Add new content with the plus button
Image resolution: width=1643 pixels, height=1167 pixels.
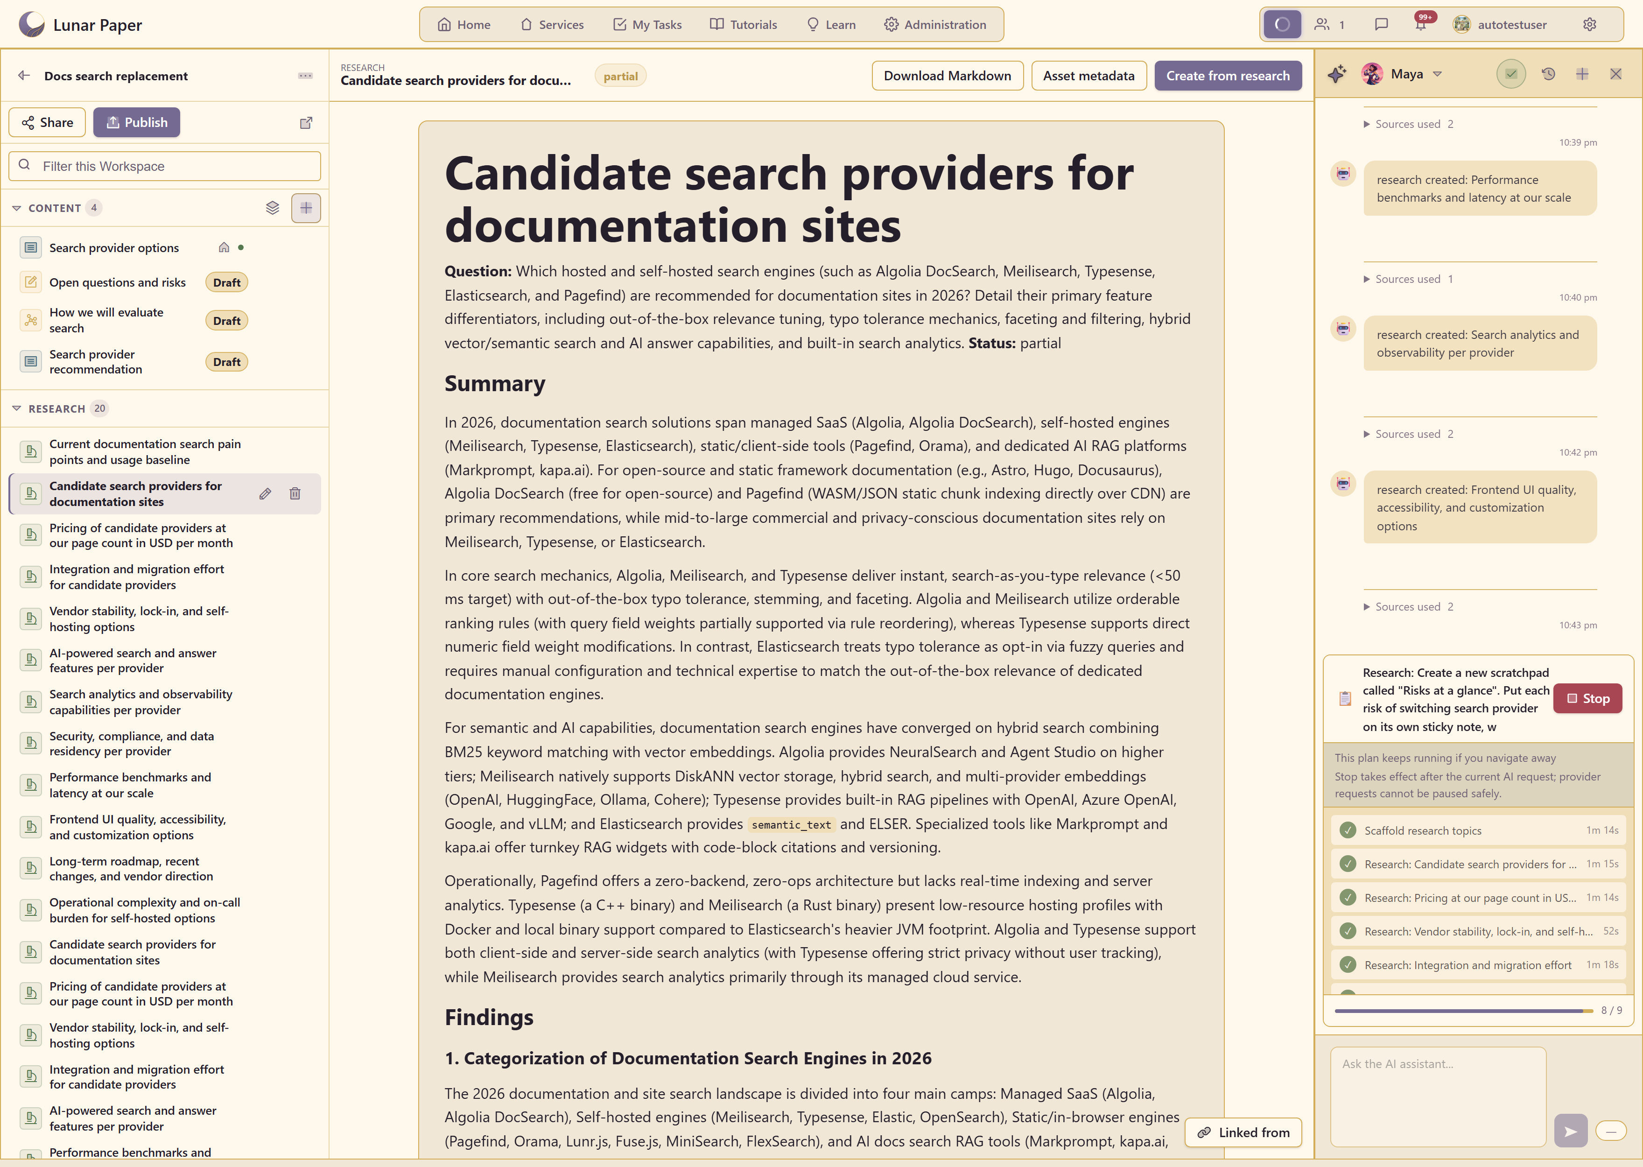pyautogui.click(x=306, y=208)
